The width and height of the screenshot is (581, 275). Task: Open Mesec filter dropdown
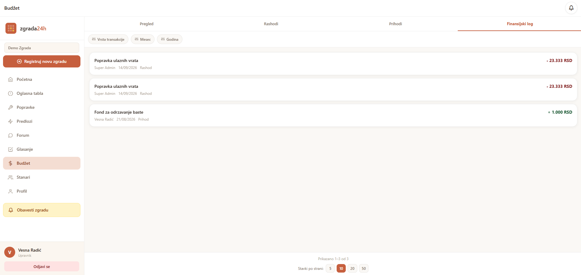[x=143, y=39]
